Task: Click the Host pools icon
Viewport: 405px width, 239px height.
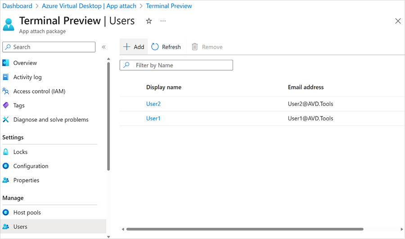Action: (x=6, y=212)
